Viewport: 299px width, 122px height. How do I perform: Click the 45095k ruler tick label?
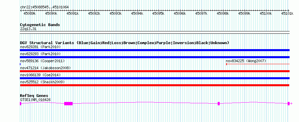[159, 13]
